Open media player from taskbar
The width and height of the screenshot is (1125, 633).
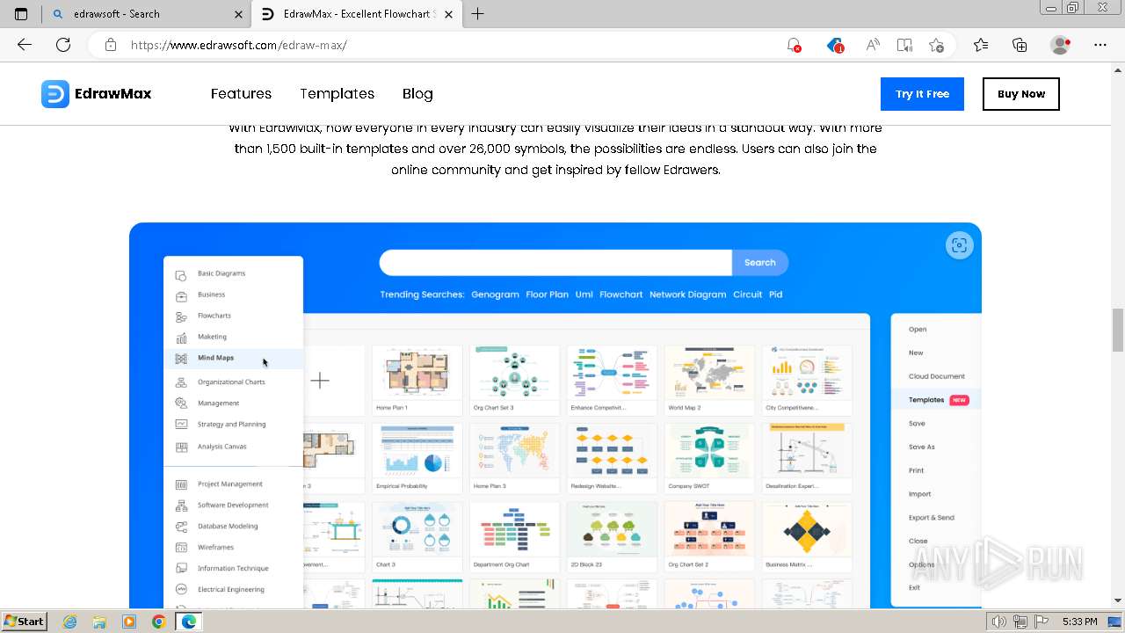(129, 622)
